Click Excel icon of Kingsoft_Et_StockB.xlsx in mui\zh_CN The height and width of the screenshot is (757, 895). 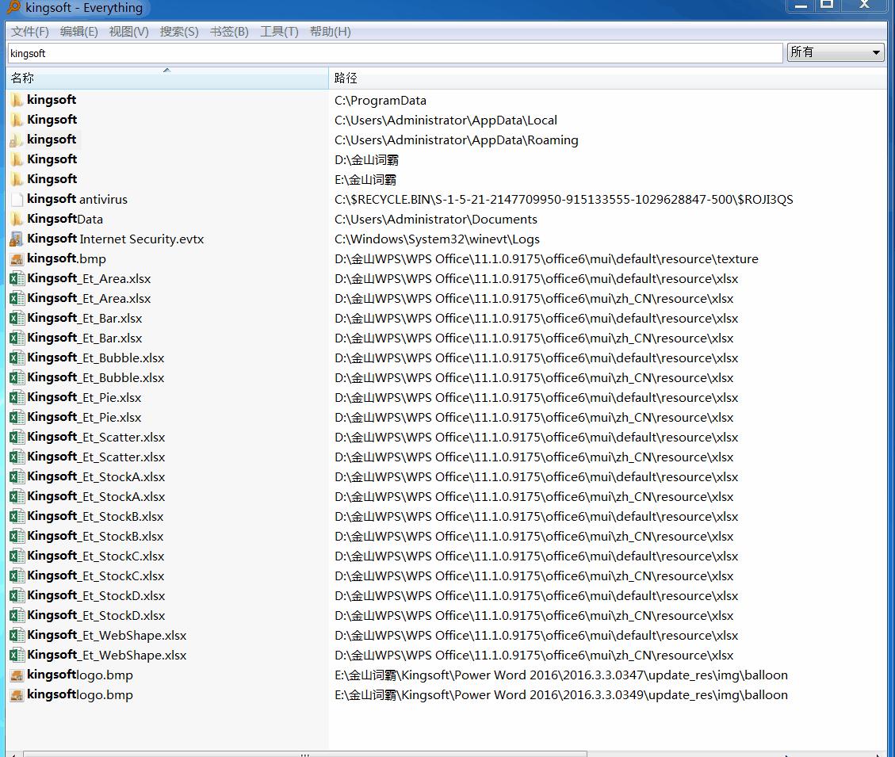click(17, 536)
